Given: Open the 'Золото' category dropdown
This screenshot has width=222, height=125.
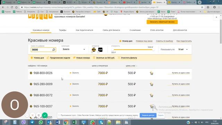Looking at the screenshot, I should pos(74,49).
